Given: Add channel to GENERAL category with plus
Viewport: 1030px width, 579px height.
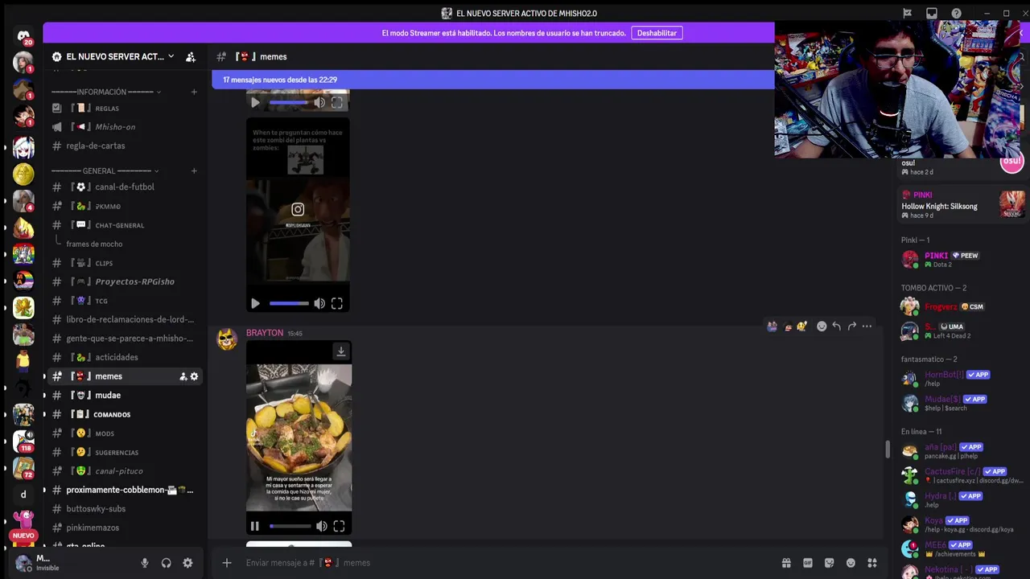Looking at the screenshot, I should click(x=194, y=170).
